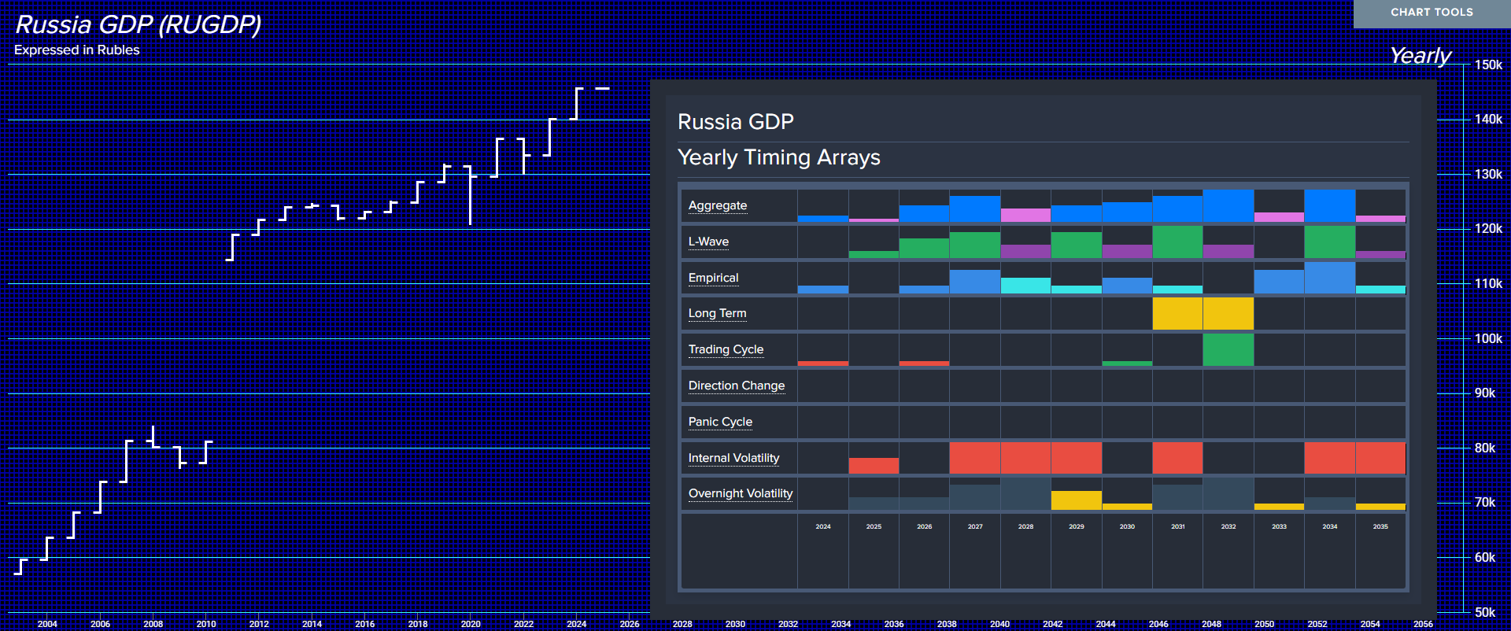Click the red Internal Volatility bar for 2025
1511x631 pixels.
[874, 465]
